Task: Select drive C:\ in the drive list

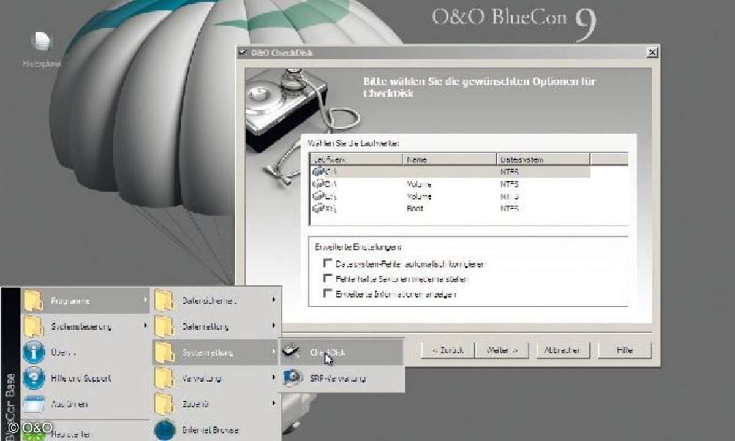Action: [x=450, y=171]
